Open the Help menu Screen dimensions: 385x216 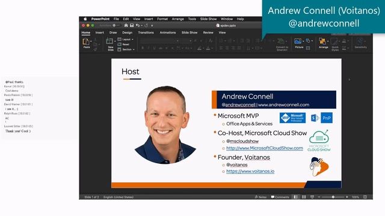[x=240, y=19]
